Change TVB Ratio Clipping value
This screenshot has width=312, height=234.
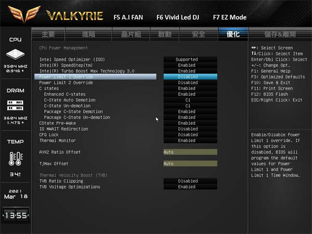[190, 181]
